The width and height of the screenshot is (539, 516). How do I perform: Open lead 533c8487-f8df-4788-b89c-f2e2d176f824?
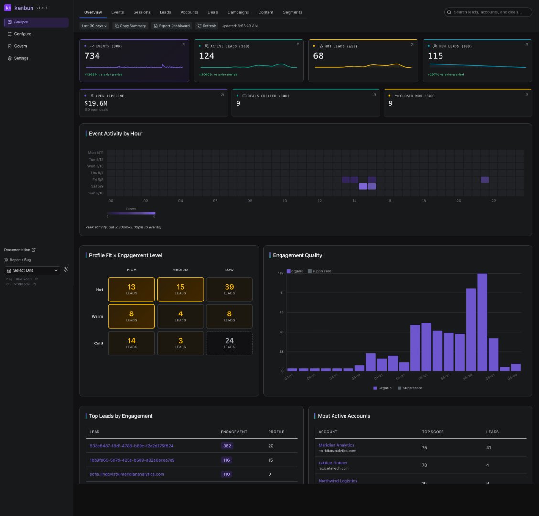point(131,446)
